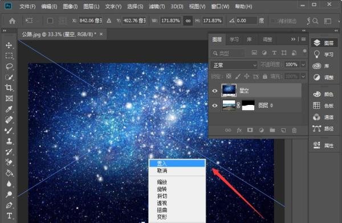
Task: Open the 正常 blend mode dropdown
Action: point(234,65)
